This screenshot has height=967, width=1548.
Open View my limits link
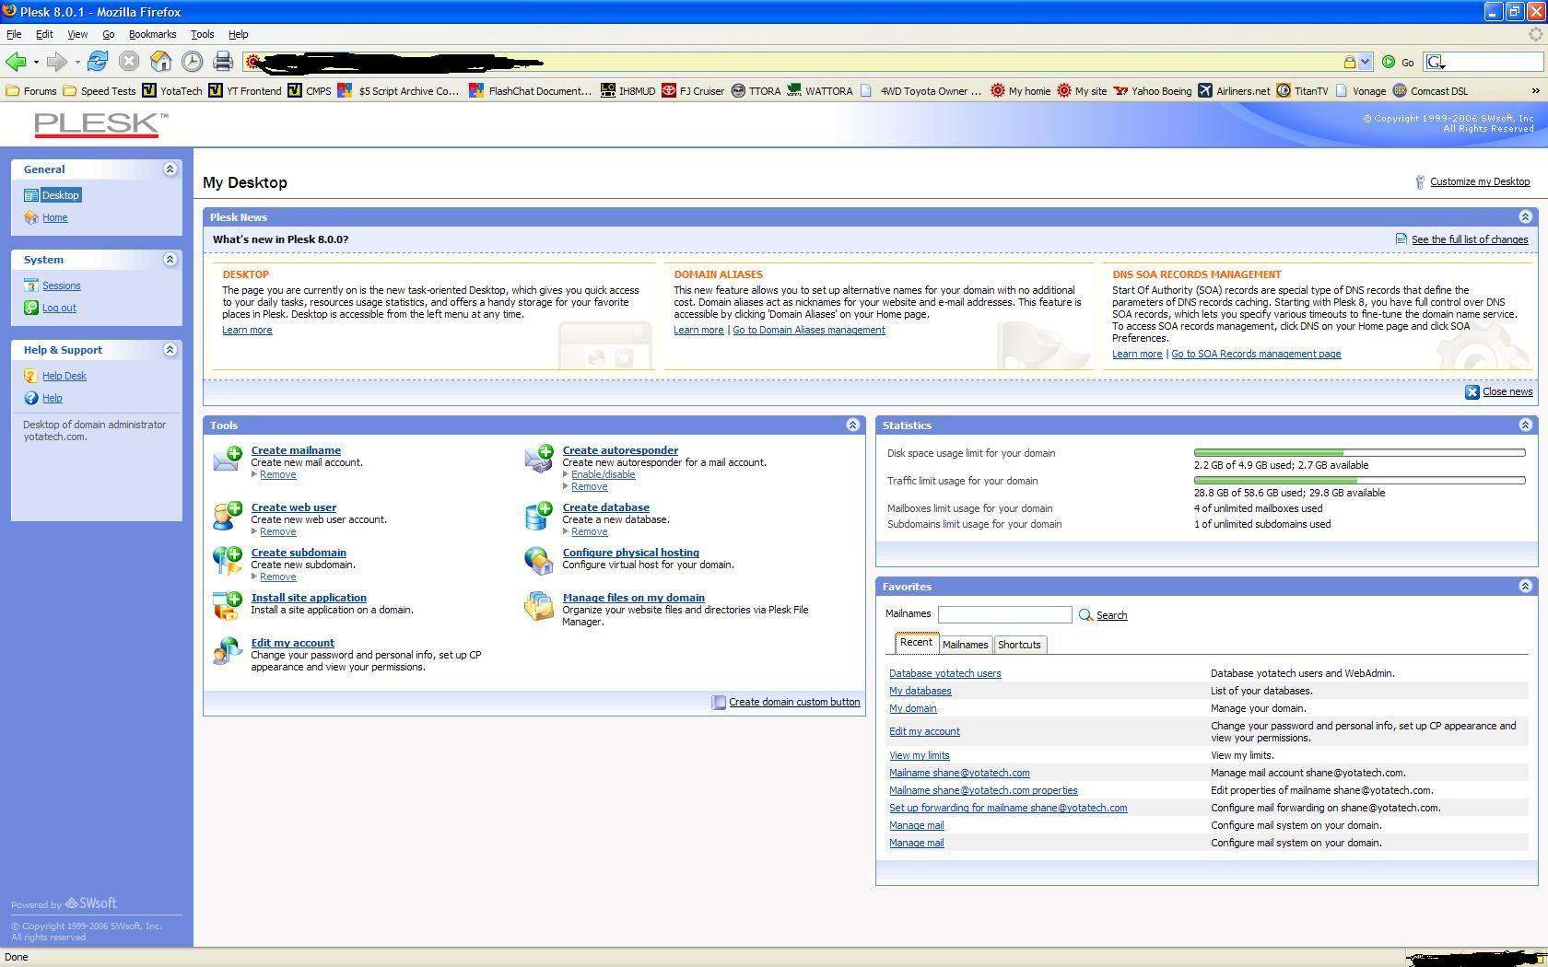(919, 755)
